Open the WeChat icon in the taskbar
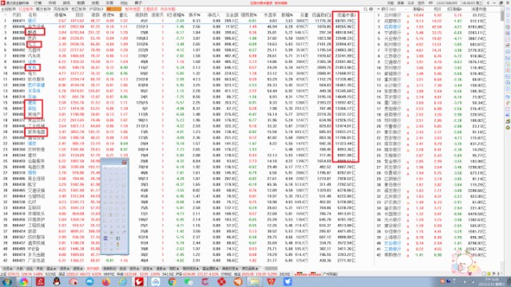The height and width of the screenshot is (287, 511). pos(188,281)
